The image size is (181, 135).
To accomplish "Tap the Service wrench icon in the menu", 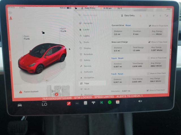I will point(81,66).
